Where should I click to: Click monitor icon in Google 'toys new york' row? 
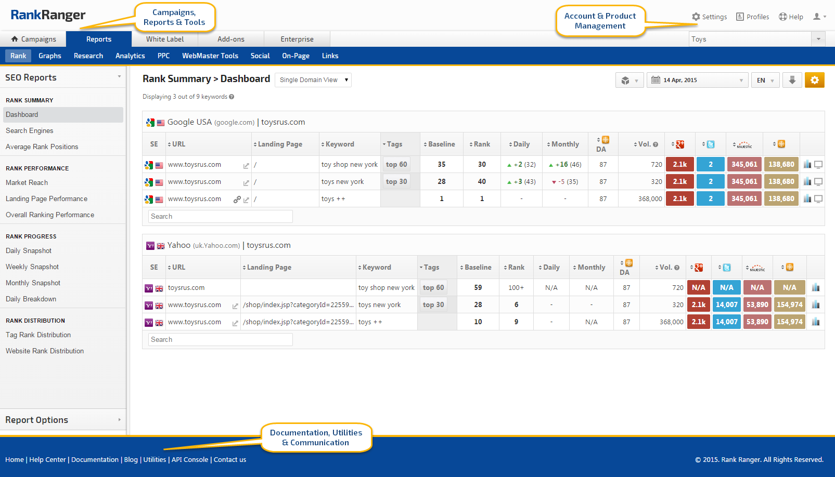click(x=818, y=182)
